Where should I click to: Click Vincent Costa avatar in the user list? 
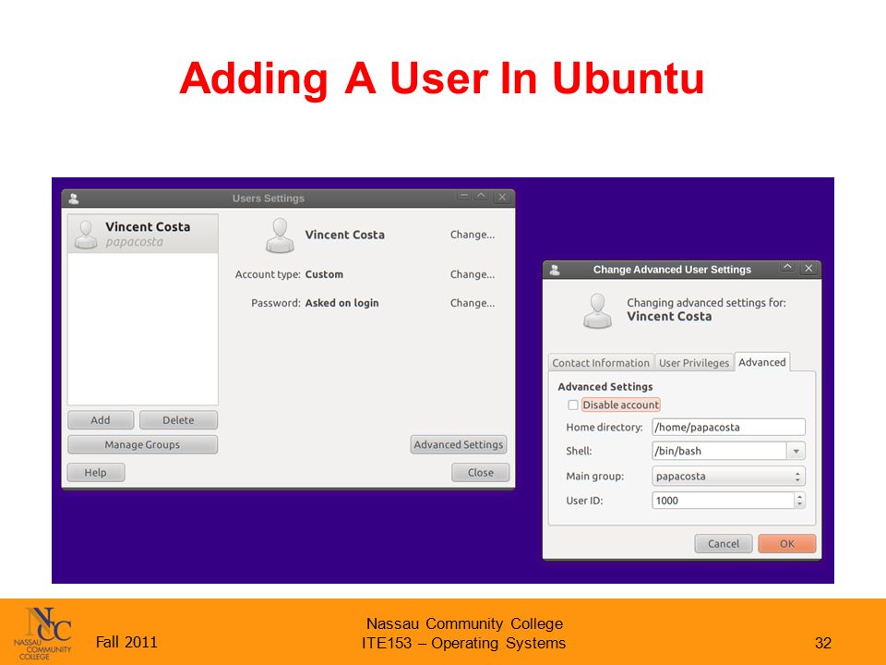86,235
